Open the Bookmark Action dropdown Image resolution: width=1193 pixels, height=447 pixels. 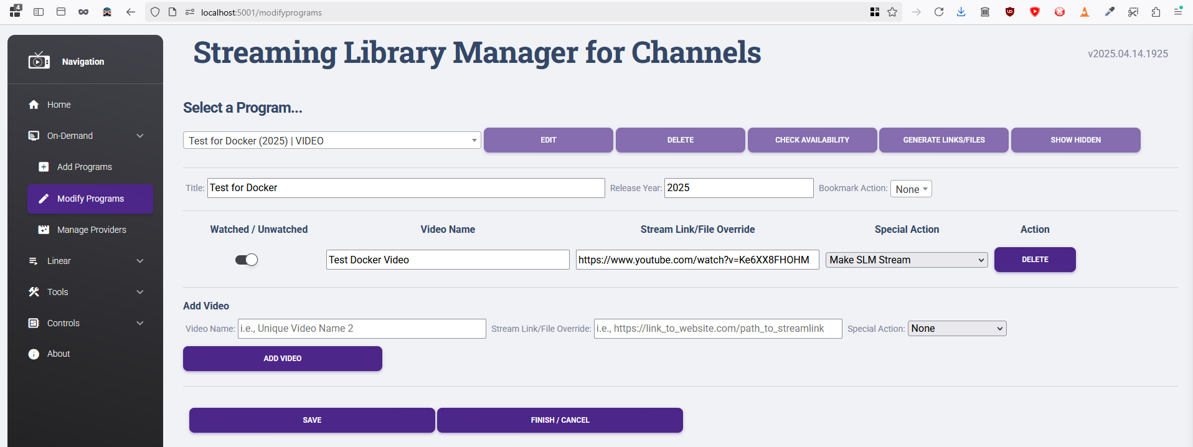pos(911,189)
